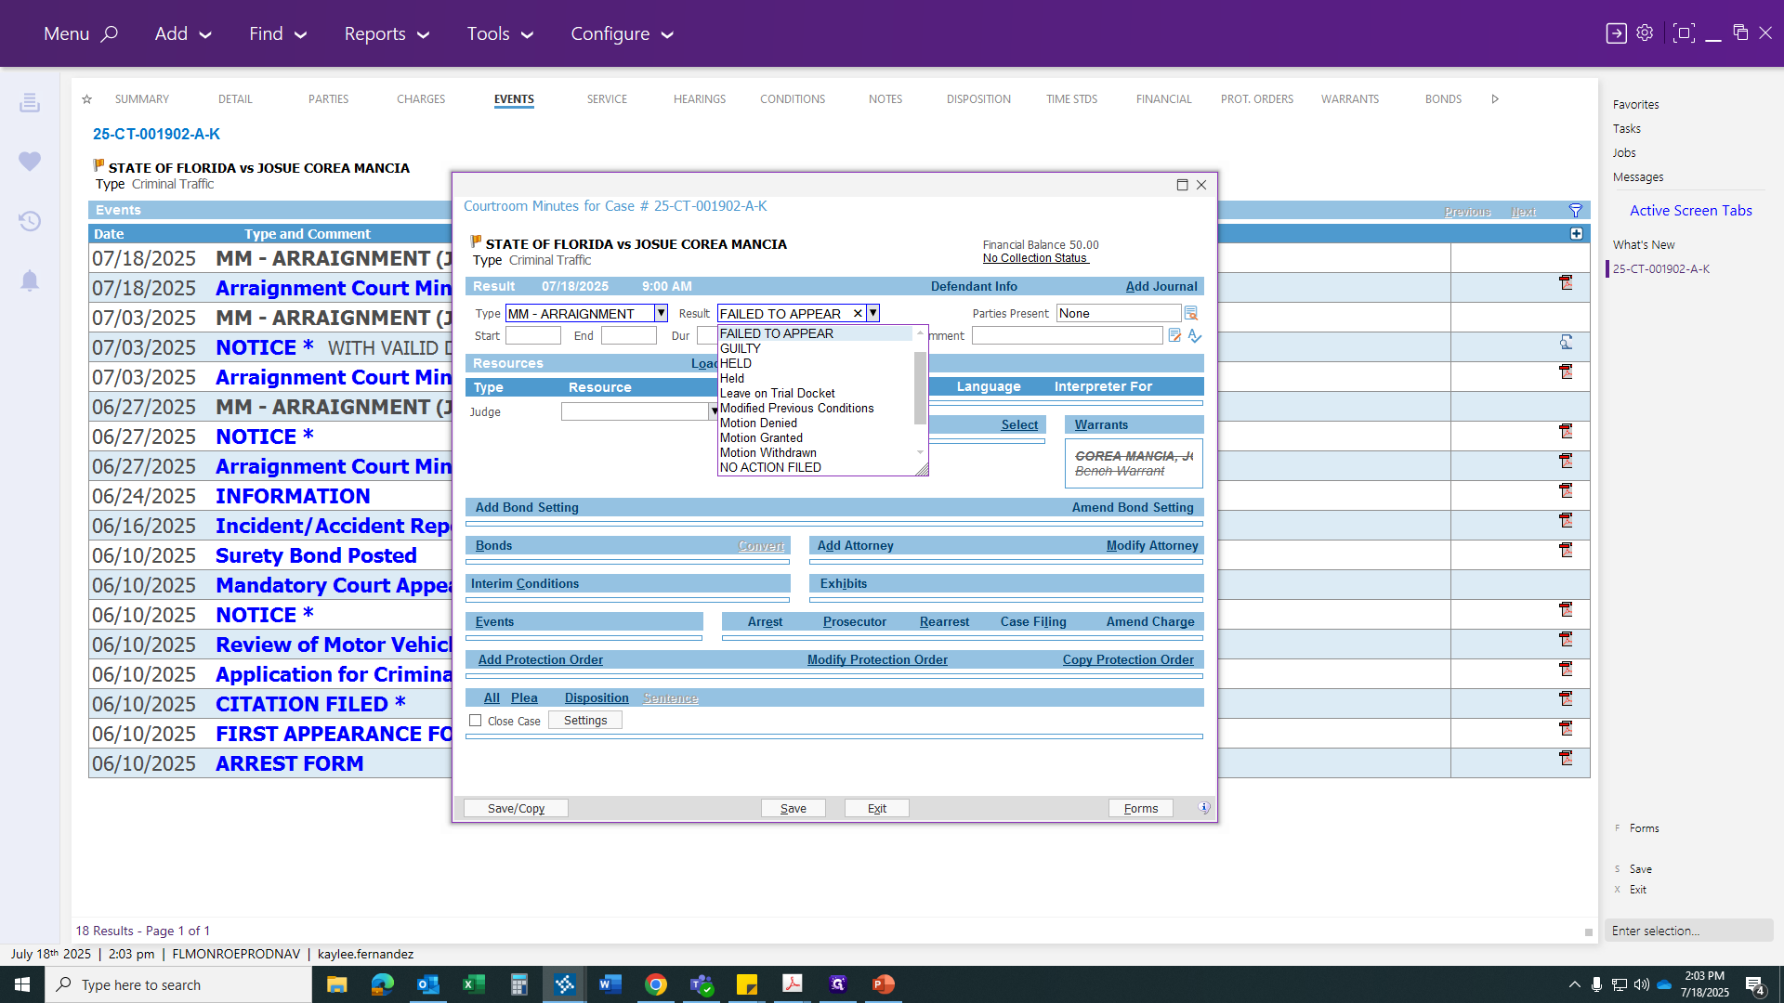The width and height of the screenshot is (1784, 1003).
Task: Click the comment note edit icon
Action: [1174, 335]
